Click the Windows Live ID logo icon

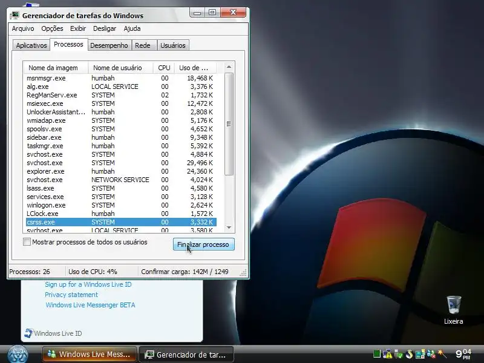coord(28,333)
